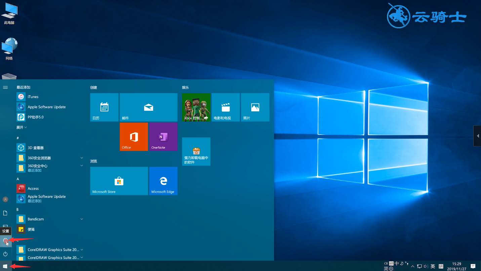Show hidden tray icons chevron
The image size is (481, 271).
click(x=413, y=266)
